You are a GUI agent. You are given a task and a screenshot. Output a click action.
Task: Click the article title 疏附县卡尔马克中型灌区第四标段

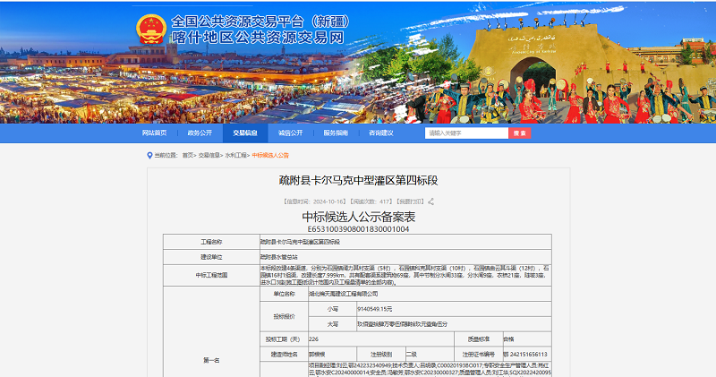pyautogui.click(x=358, y=180)
